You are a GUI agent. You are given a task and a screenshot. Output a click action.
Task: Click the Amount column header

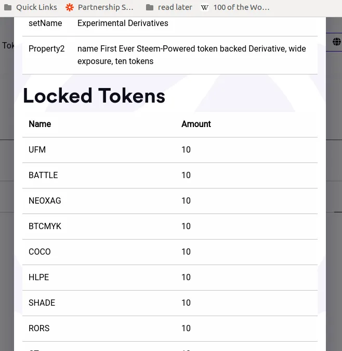(x=196, y=124)
